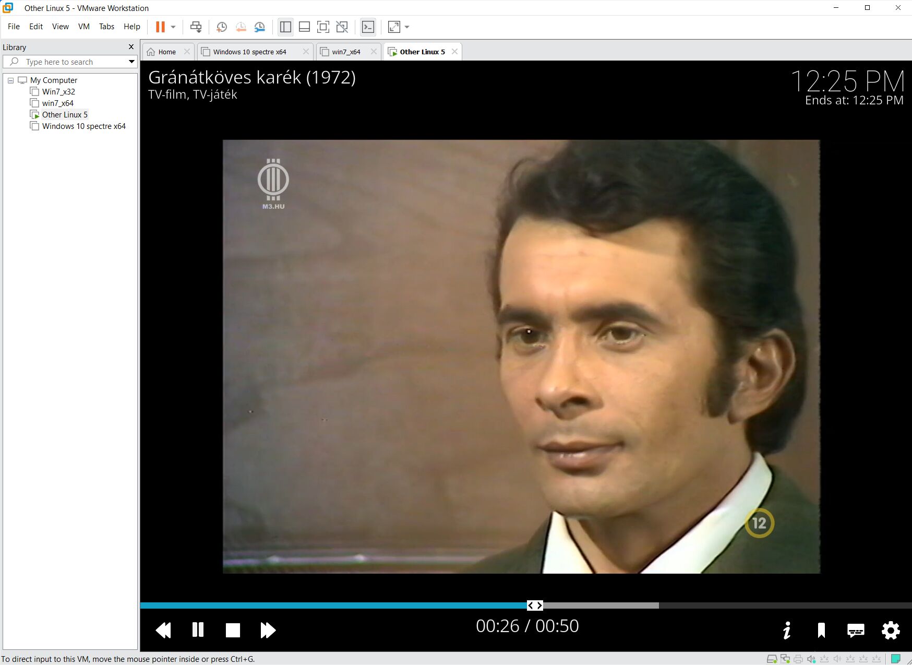Revert the VM to previous snapshot
This screenshot has height=665, width=912.
(x=241, y=27)
